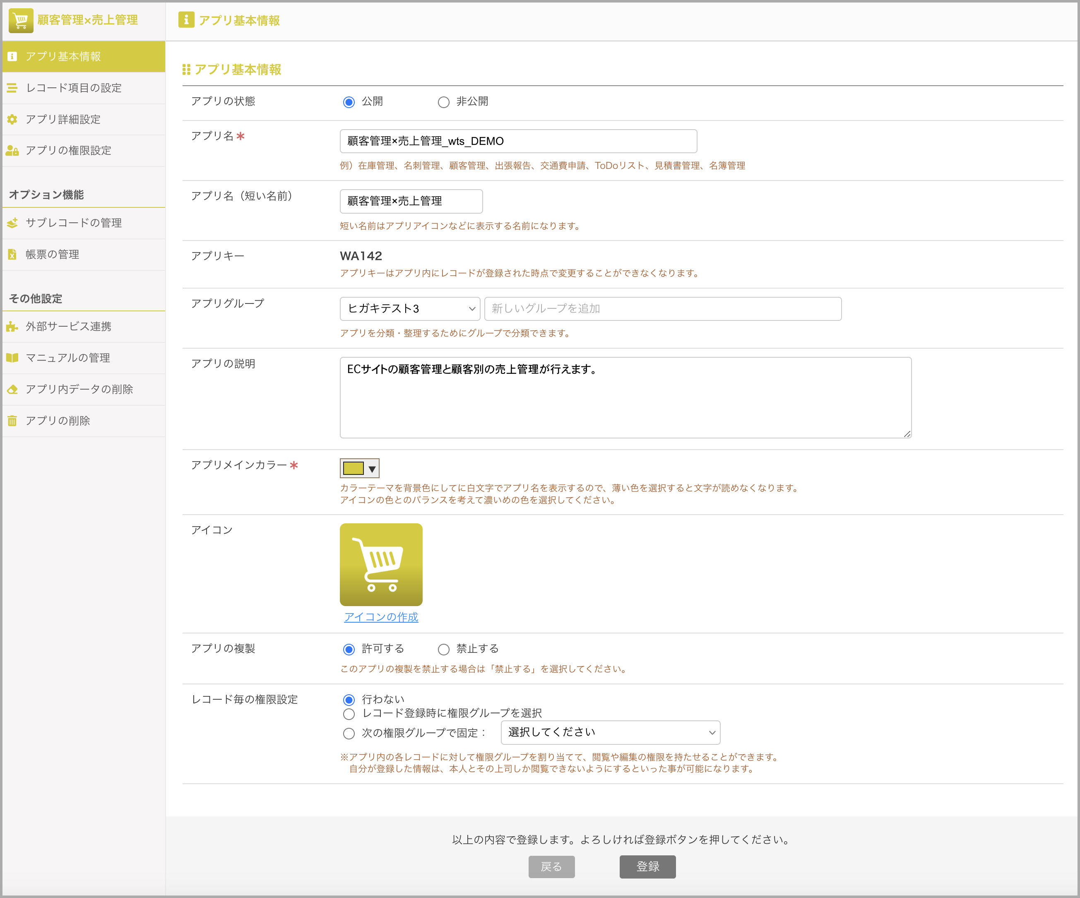Click the info icon beside アプリ基本情報 in sidebar
Image resolution: width=1080 pixels, height=898 pixels.
[12, 57]
